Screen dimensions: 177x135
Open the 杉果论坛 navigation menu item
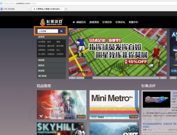[120, 22]
